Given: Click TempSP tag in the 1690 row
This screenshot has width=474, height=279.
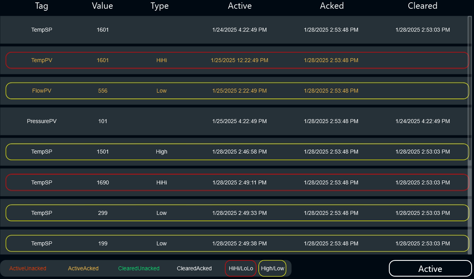Looking at the screenshot, I should tap(42, 183).
